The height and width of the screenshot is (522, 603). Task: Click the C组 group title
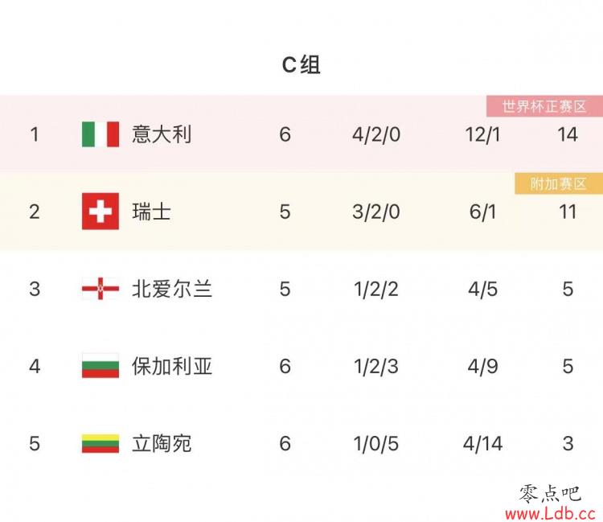pyautogui.click(x=301, y=64)
